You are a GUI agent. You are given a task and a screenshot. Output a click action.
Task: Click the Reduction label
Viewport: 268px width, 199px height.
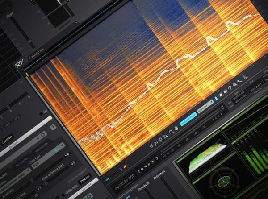pos(159,175)
